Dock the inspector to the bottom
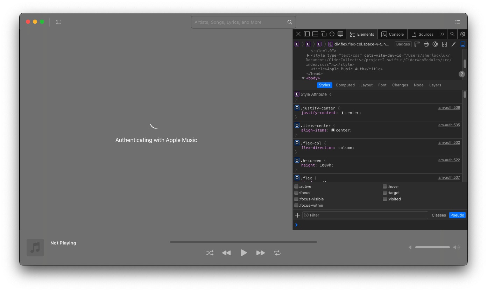 pos(315,34)
